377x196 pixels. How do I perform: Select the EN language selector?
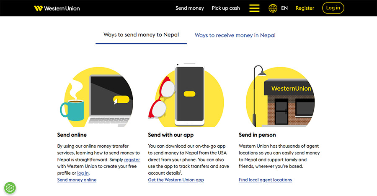click(x=284, y=8)
